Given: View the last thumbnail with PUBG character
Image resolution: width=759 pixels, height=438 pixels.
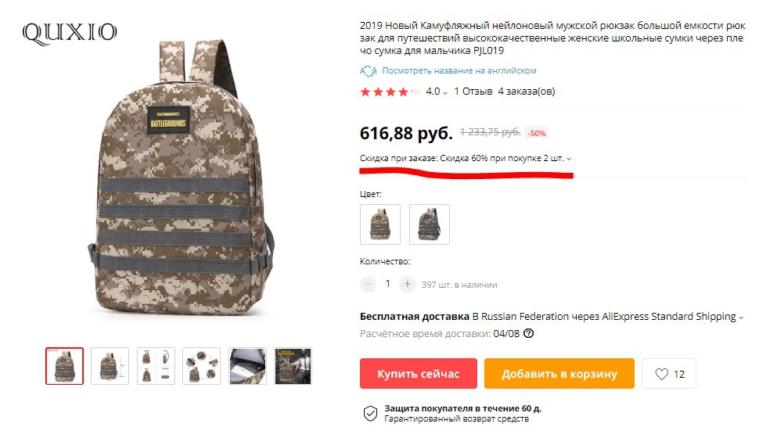Looking at the screenshot, I should [293, 366].
